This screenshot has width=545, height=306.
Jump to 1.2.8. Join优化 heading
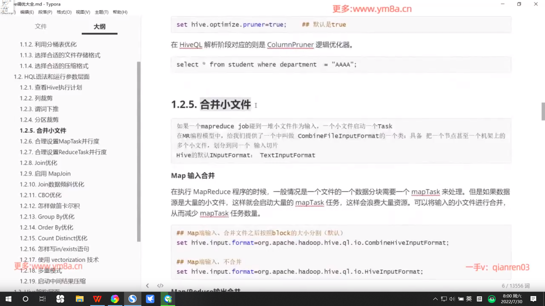coord(39,163)
